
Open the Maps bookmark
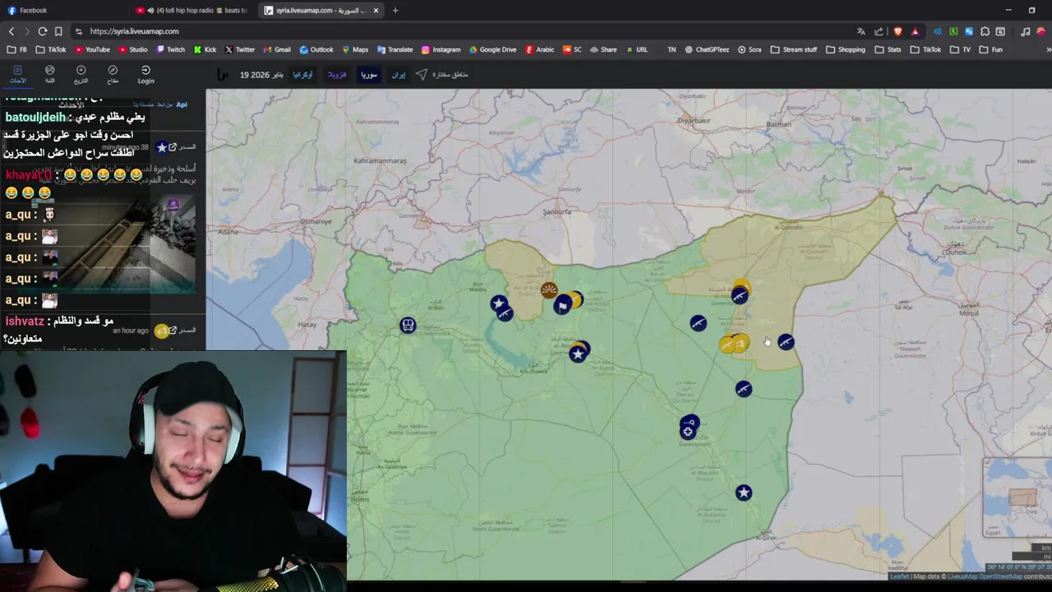(x=355, y=49)
